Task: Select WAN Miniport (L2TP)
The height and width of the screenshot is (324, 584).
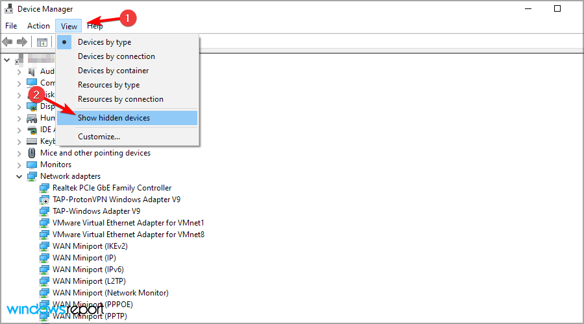Action: click(x=89, y=281)
